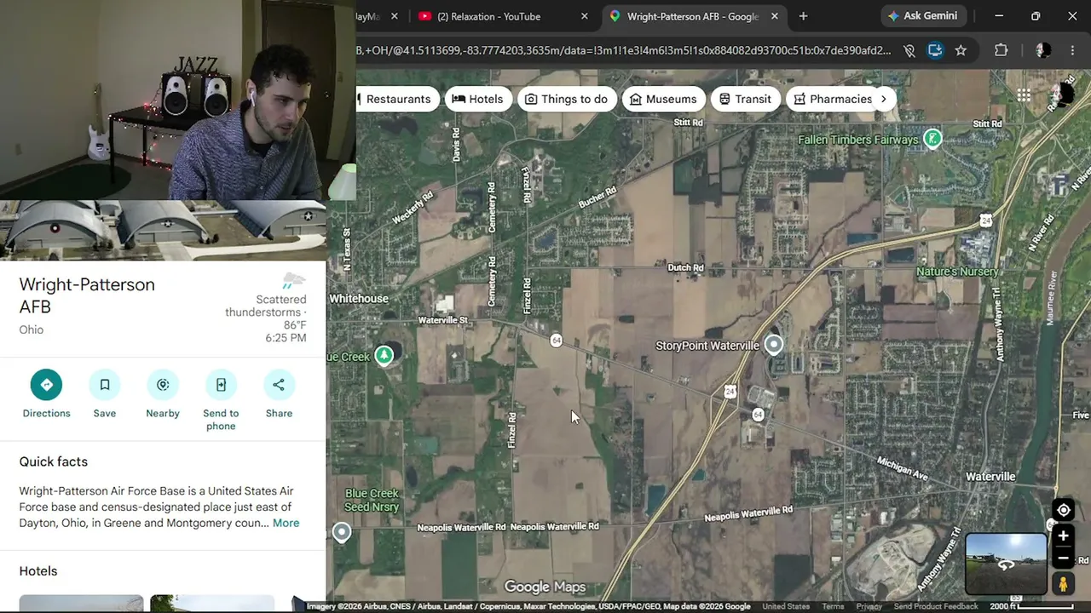Expand Quick facts with the More link
Image resolution: width=1091 pixels, height=613 pixels.
coord(286,523)
